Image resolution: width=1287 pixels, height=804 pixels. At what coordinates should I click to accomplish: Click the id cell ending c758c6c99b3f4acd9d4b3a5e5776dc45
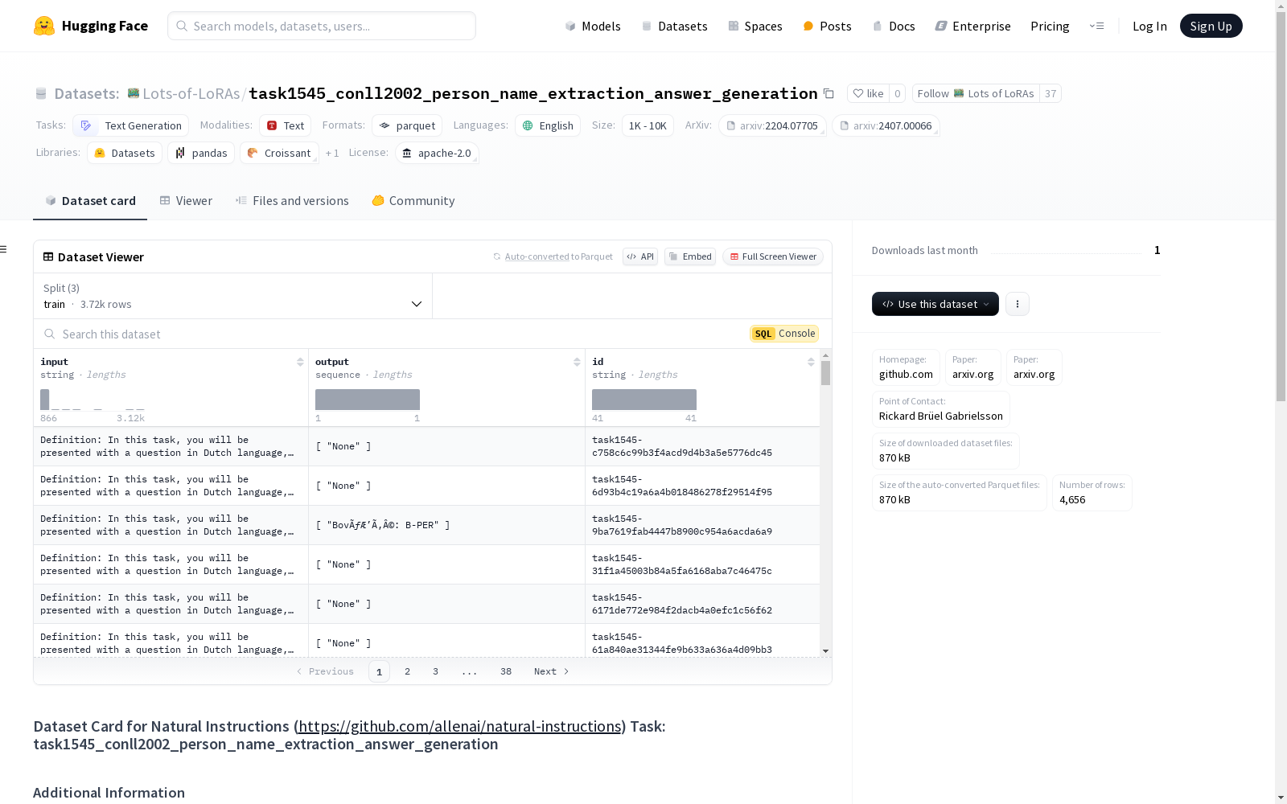coord(702,446)
